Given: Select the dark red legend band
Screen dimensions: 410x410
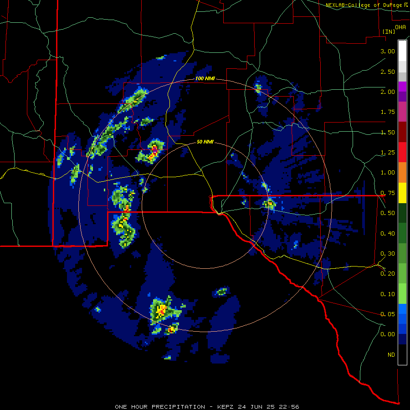Looking at the screenshot, I should pos(402,132).
